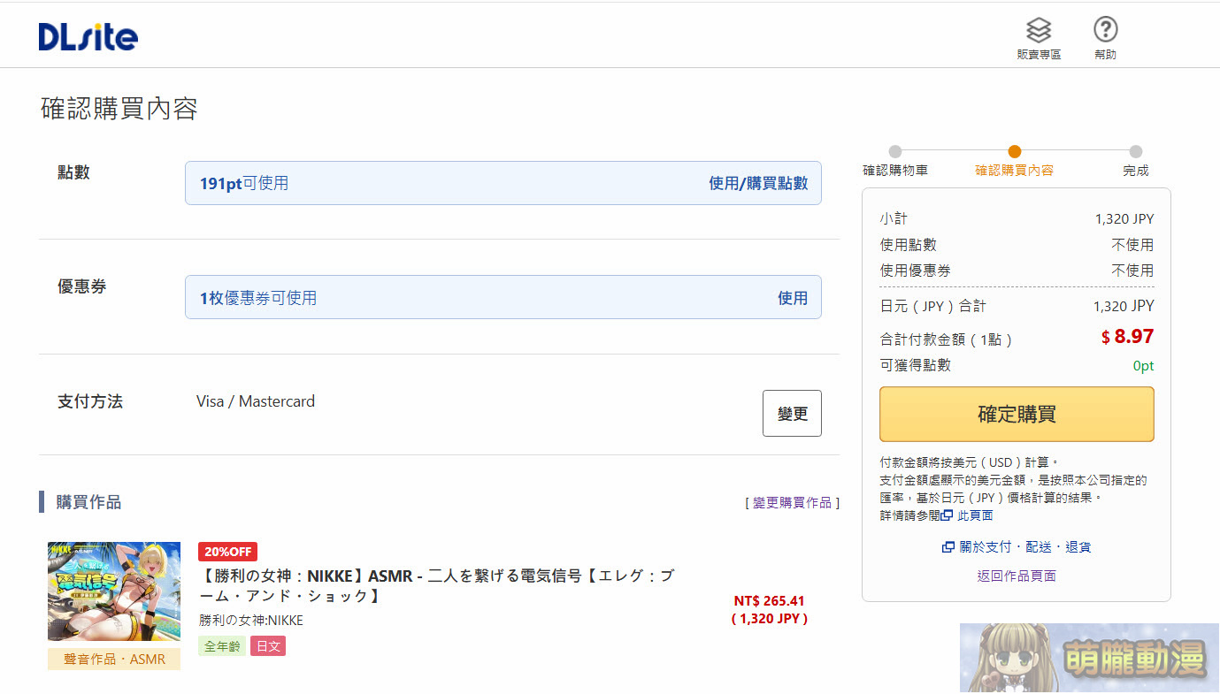Click the DLsite logo

[87, 35]
